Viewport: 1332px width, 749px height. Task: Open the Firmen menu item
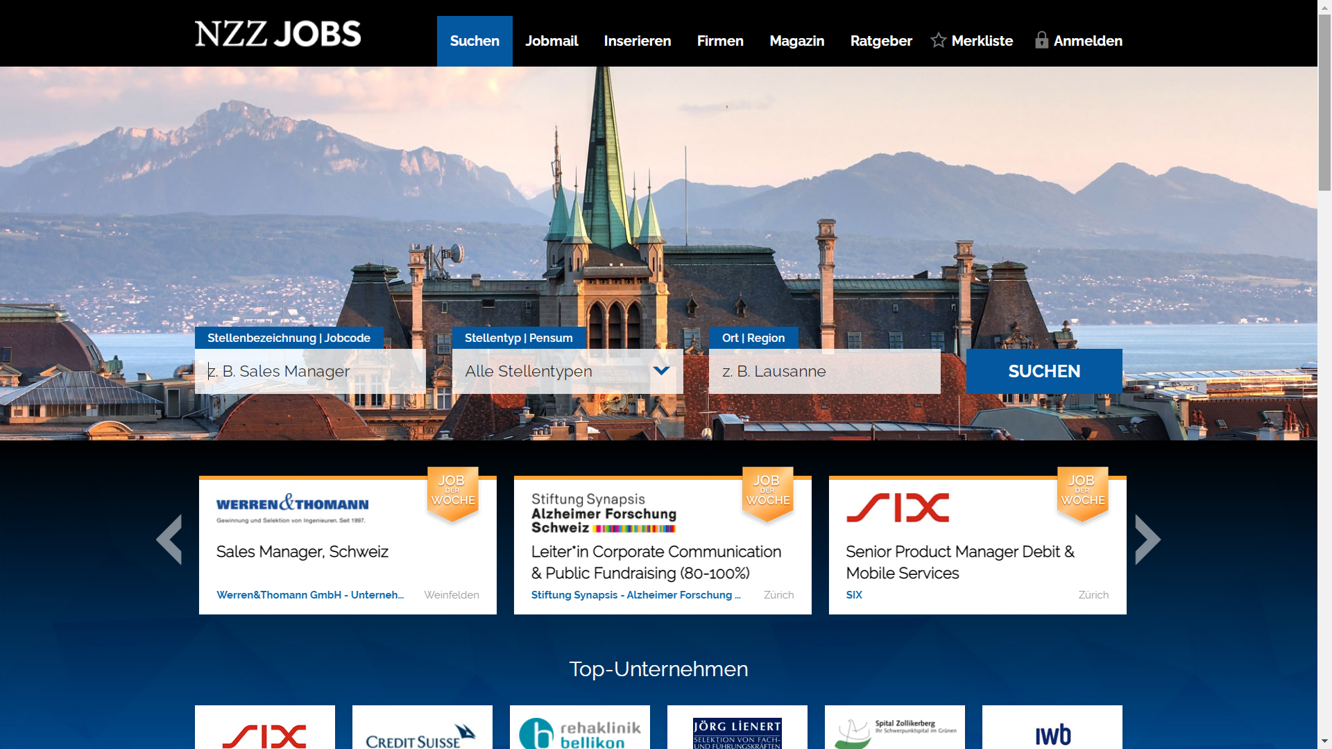coord(720,41)
